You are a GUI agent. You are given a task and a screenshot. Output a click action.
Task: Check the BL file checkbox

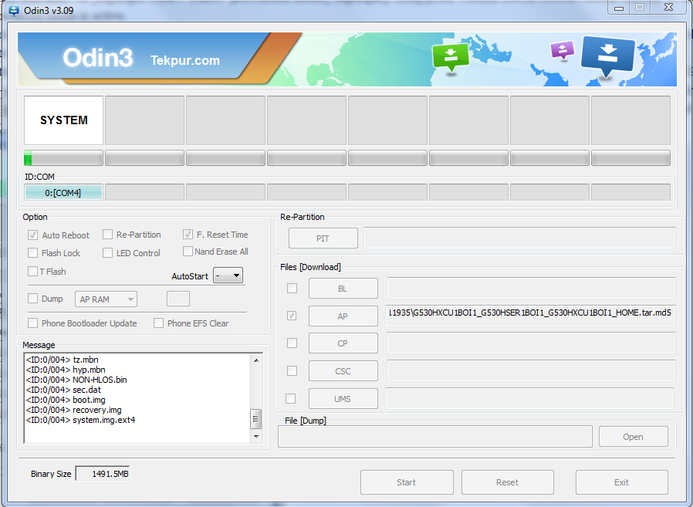pos(292,288)
